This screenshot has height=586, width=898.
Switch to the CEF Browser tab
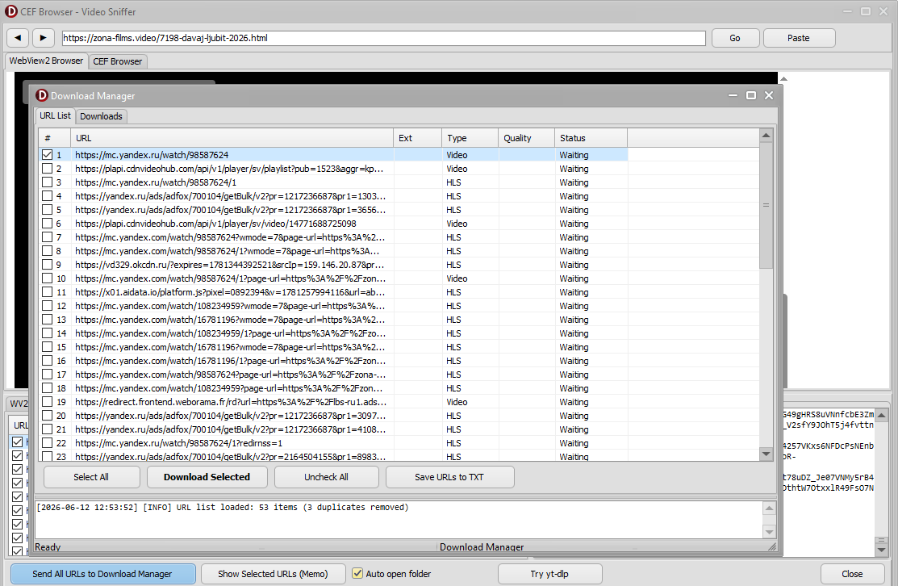tap(118, 61)
